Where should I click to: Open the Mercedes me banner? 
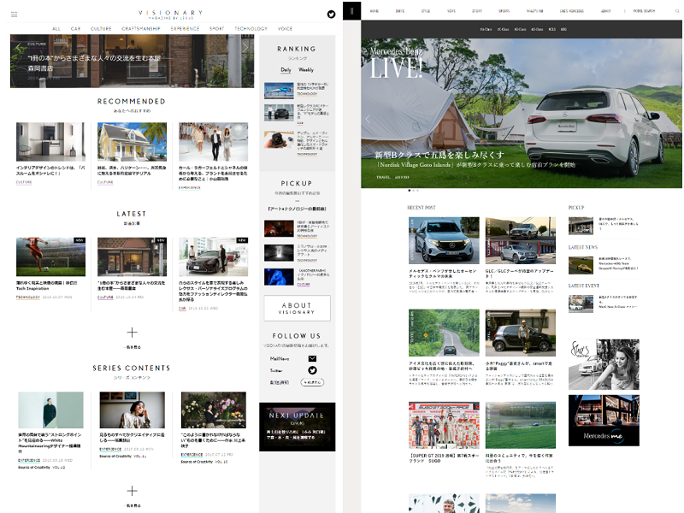point(604,421)
